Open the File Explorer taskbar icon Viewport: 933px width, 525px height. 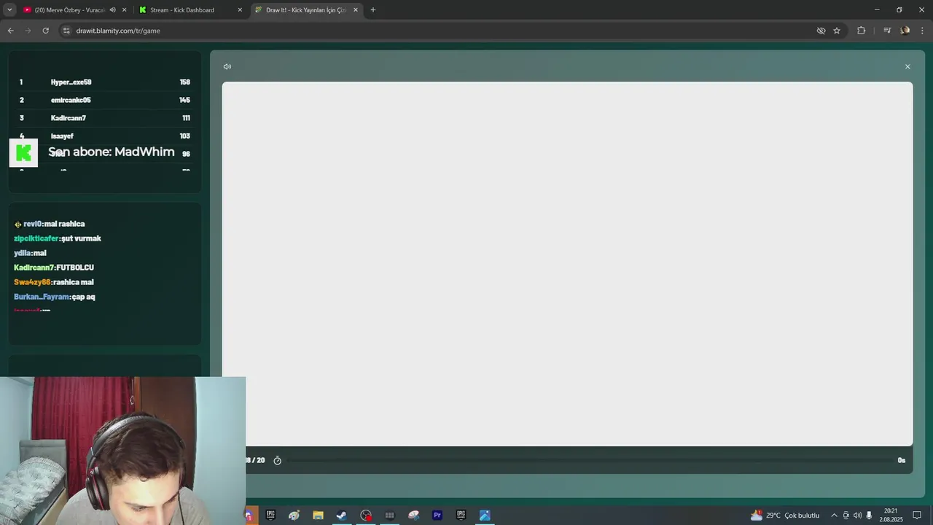(x=318, y=515)
